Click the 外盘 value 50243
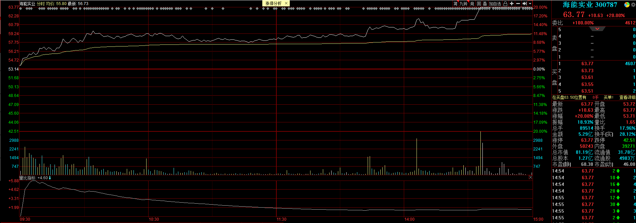 pyautogui.click(x=586, y=146)
